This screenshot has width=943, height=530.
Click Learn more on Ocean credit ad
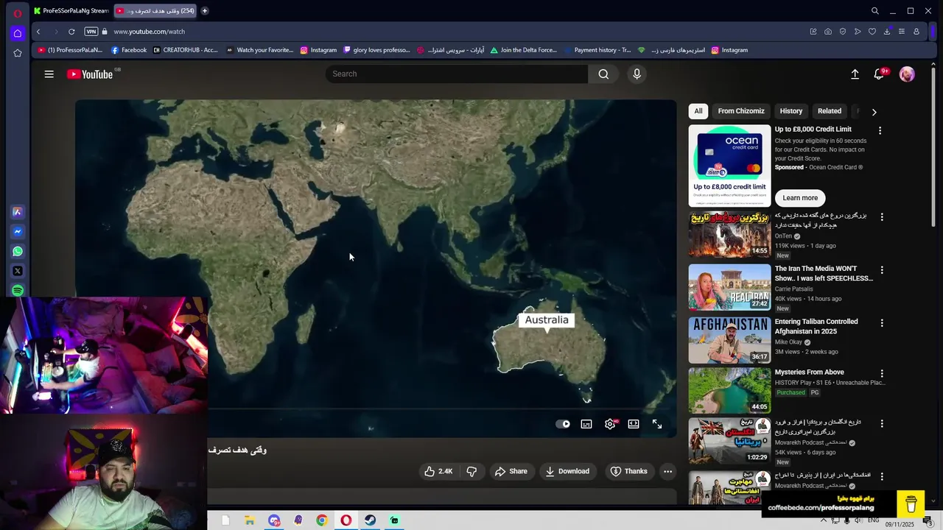[x=800, y=198]
